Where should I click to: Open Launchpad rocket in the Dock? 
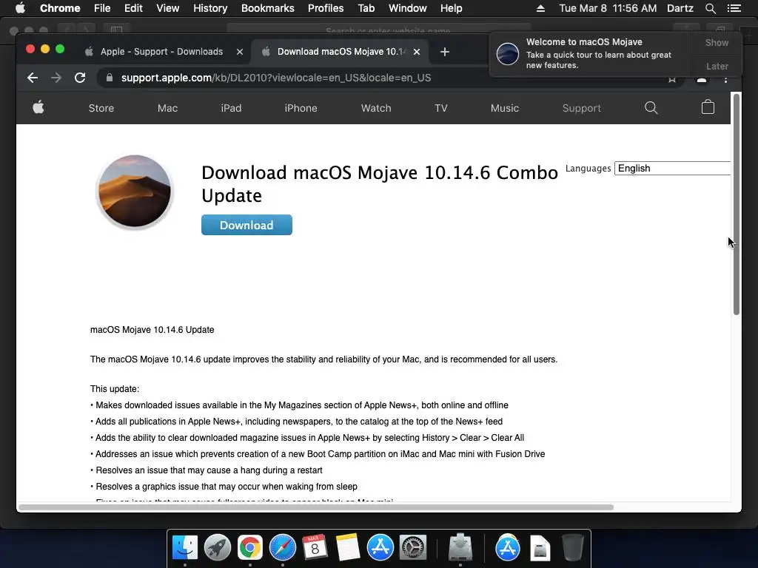click(218, 548)
